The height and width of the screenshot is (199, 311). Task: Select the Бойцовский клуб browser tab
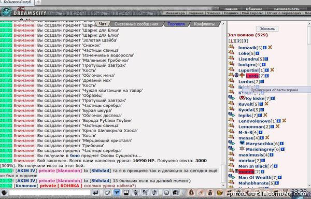coord(17,3)
